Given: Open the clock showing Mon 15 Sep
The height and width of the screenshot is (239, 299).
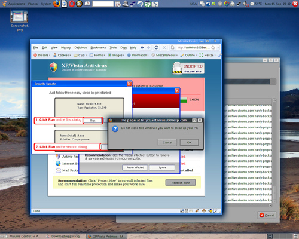Looking at the screenshot, I should pyautogui.click(x=277, y=4).
